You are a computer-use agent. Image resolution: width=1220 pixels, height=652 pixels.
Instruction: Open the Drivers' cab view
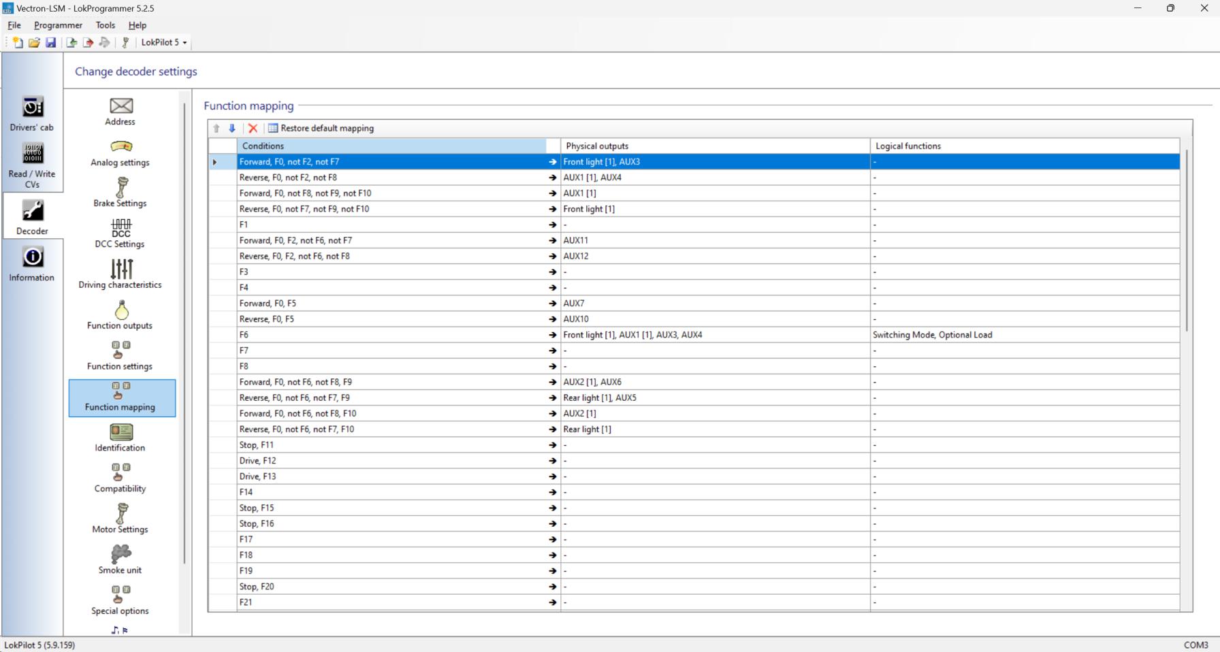pos(32,114)
